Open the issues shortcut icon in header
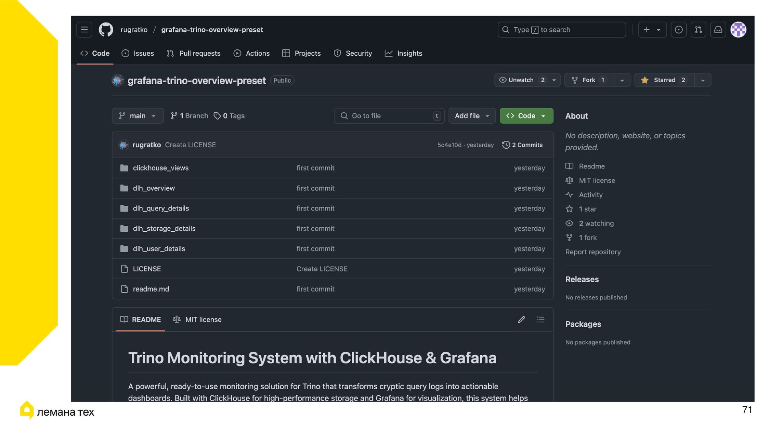Image resolution: width=771 pixels, height=433 pixels. coord(679,30)
